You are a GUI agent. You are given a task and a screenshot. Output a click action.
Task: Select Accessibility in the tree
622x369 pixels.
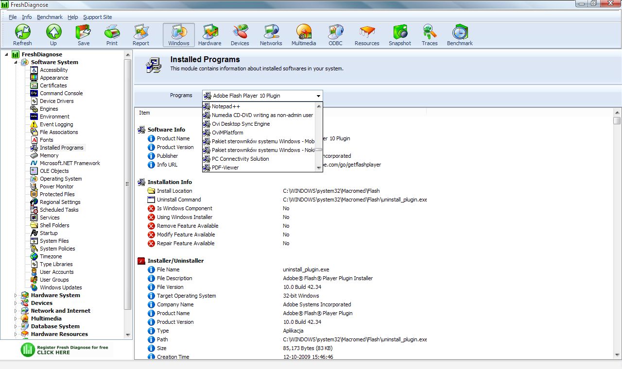click(x=53, y=70)
